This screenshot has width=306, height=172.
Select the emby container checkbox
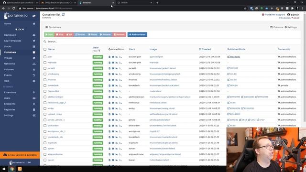tap(45, 108)
